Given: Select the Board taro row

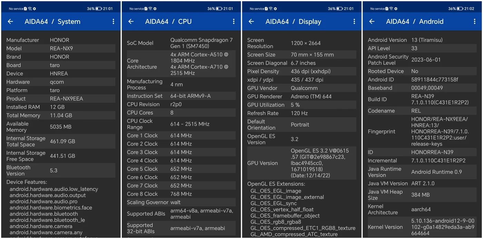Looking at the screenshot, I should click(61, 65).
